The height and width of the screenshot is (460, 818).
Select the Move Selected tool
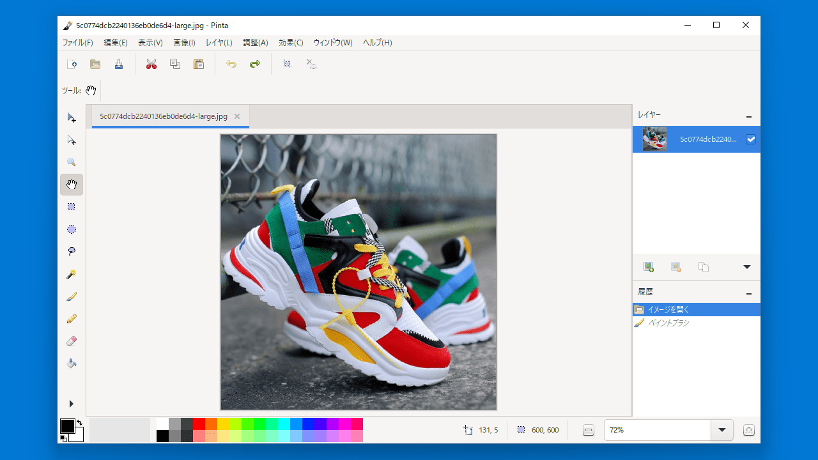click(72, 118)
